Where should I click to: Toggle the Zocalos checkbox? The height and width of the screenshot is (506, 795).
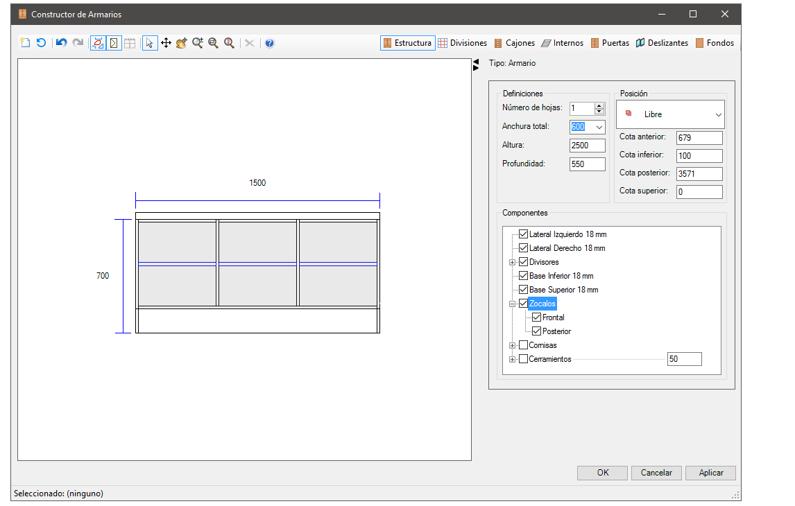tap(524, 304)
